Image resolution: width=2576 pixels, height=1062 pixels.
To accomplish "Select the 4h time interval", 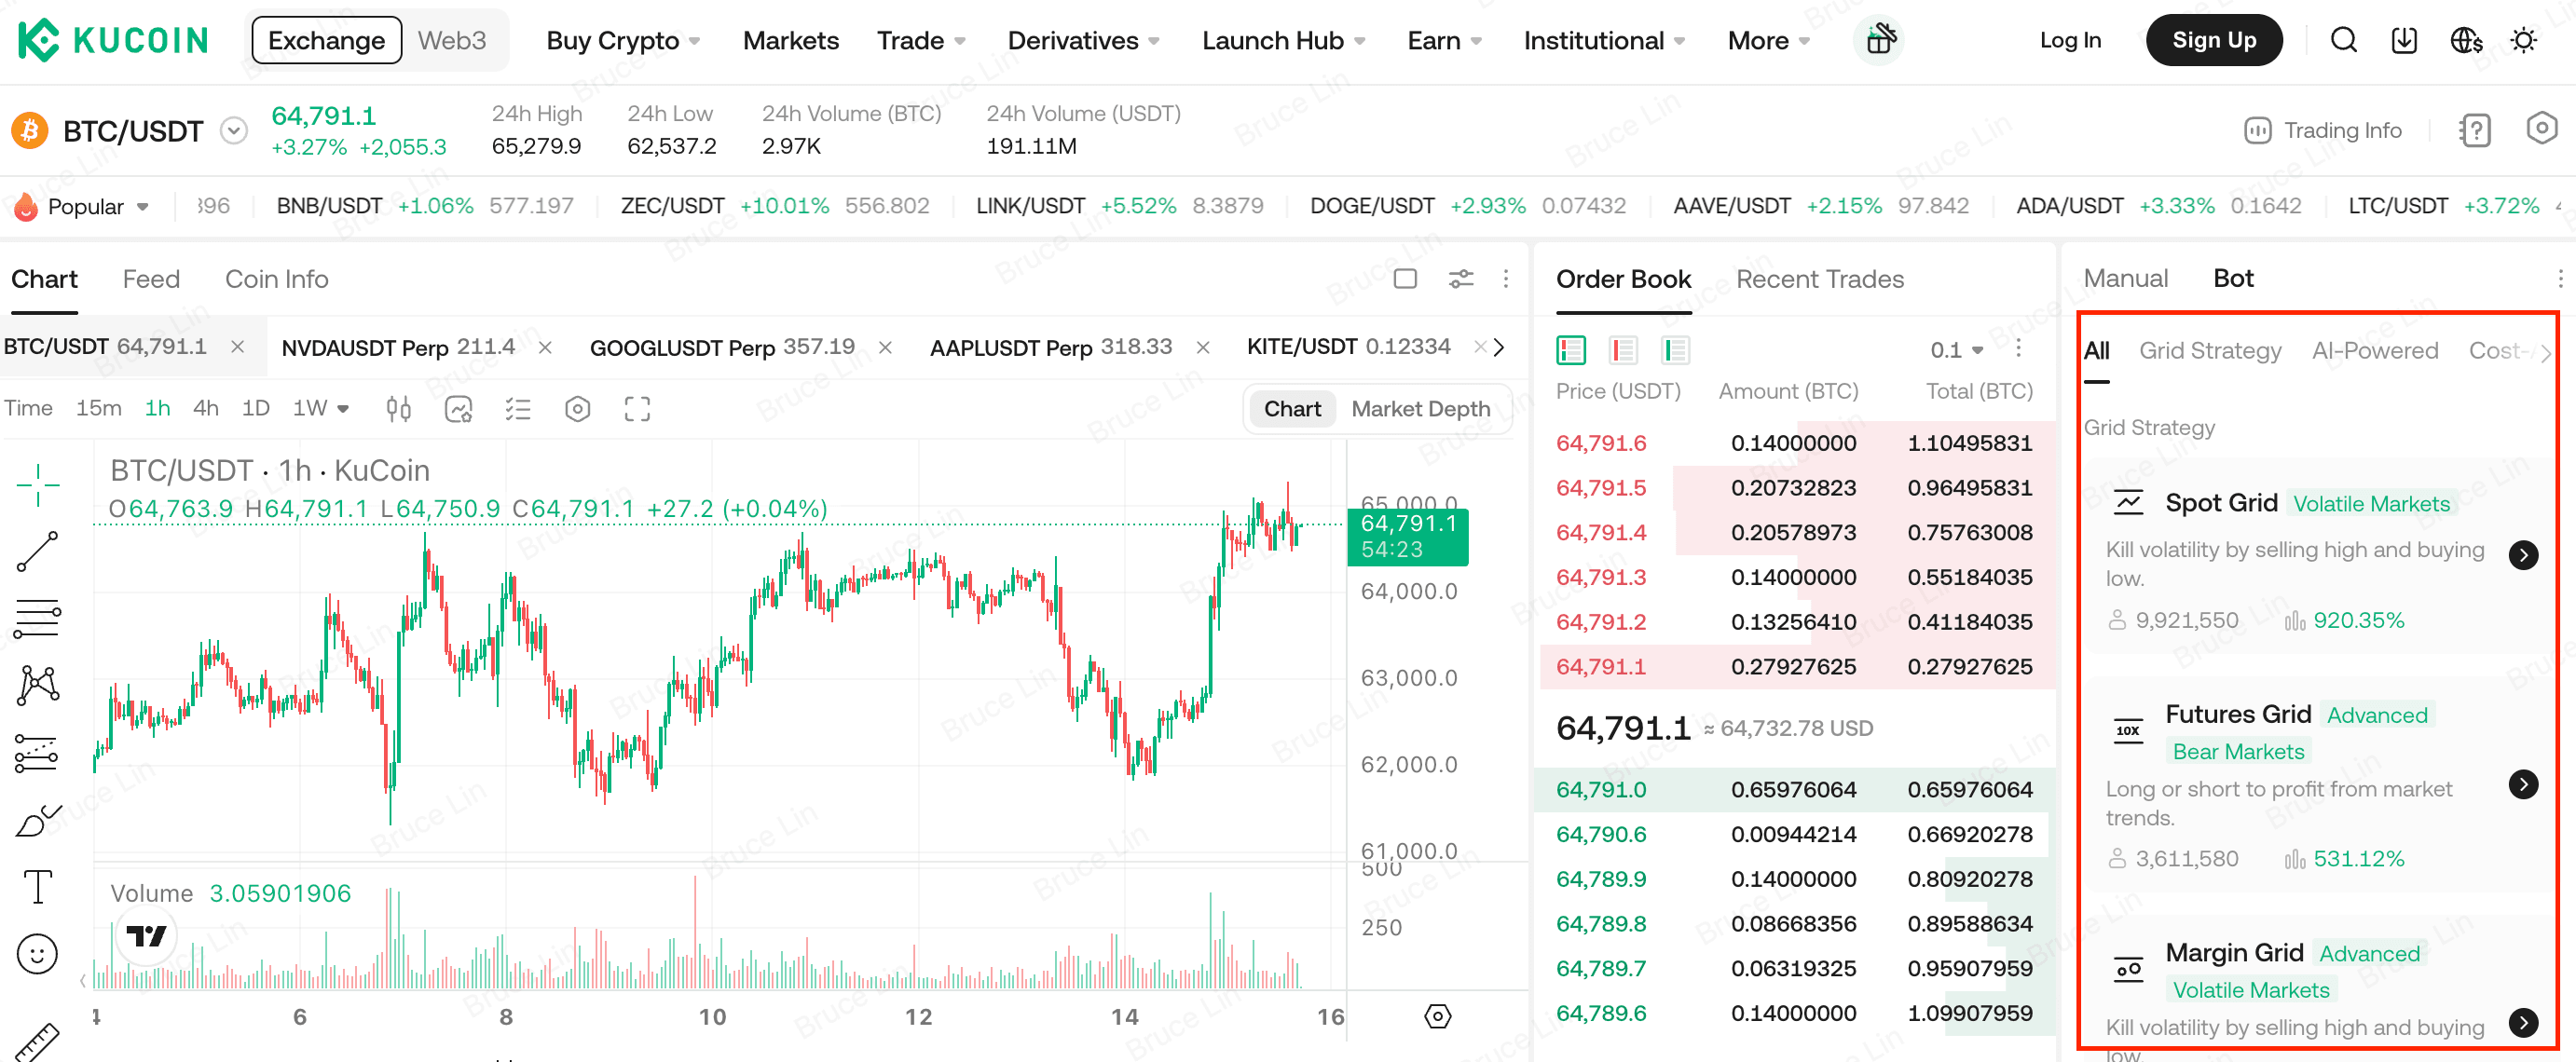I will [206, 408].
